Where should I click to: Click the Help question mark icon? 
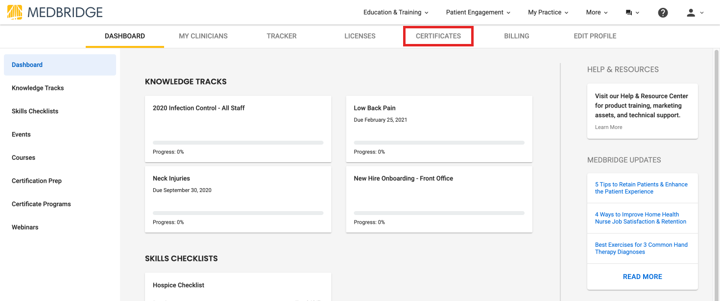tap(663, 12)
